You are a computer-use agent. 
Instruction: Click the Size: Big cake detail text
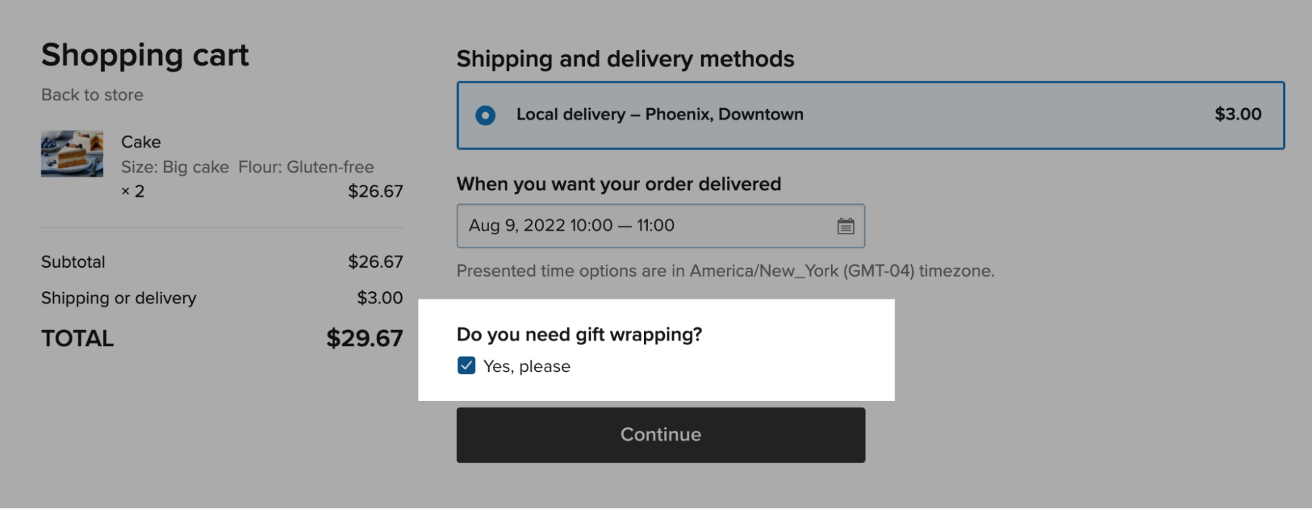[173, 167]
